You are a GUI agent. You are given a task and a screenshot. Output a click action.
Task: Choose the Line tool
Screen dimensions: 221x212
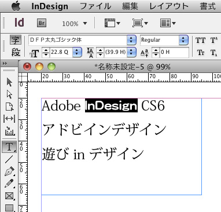(x=9, y=159)
